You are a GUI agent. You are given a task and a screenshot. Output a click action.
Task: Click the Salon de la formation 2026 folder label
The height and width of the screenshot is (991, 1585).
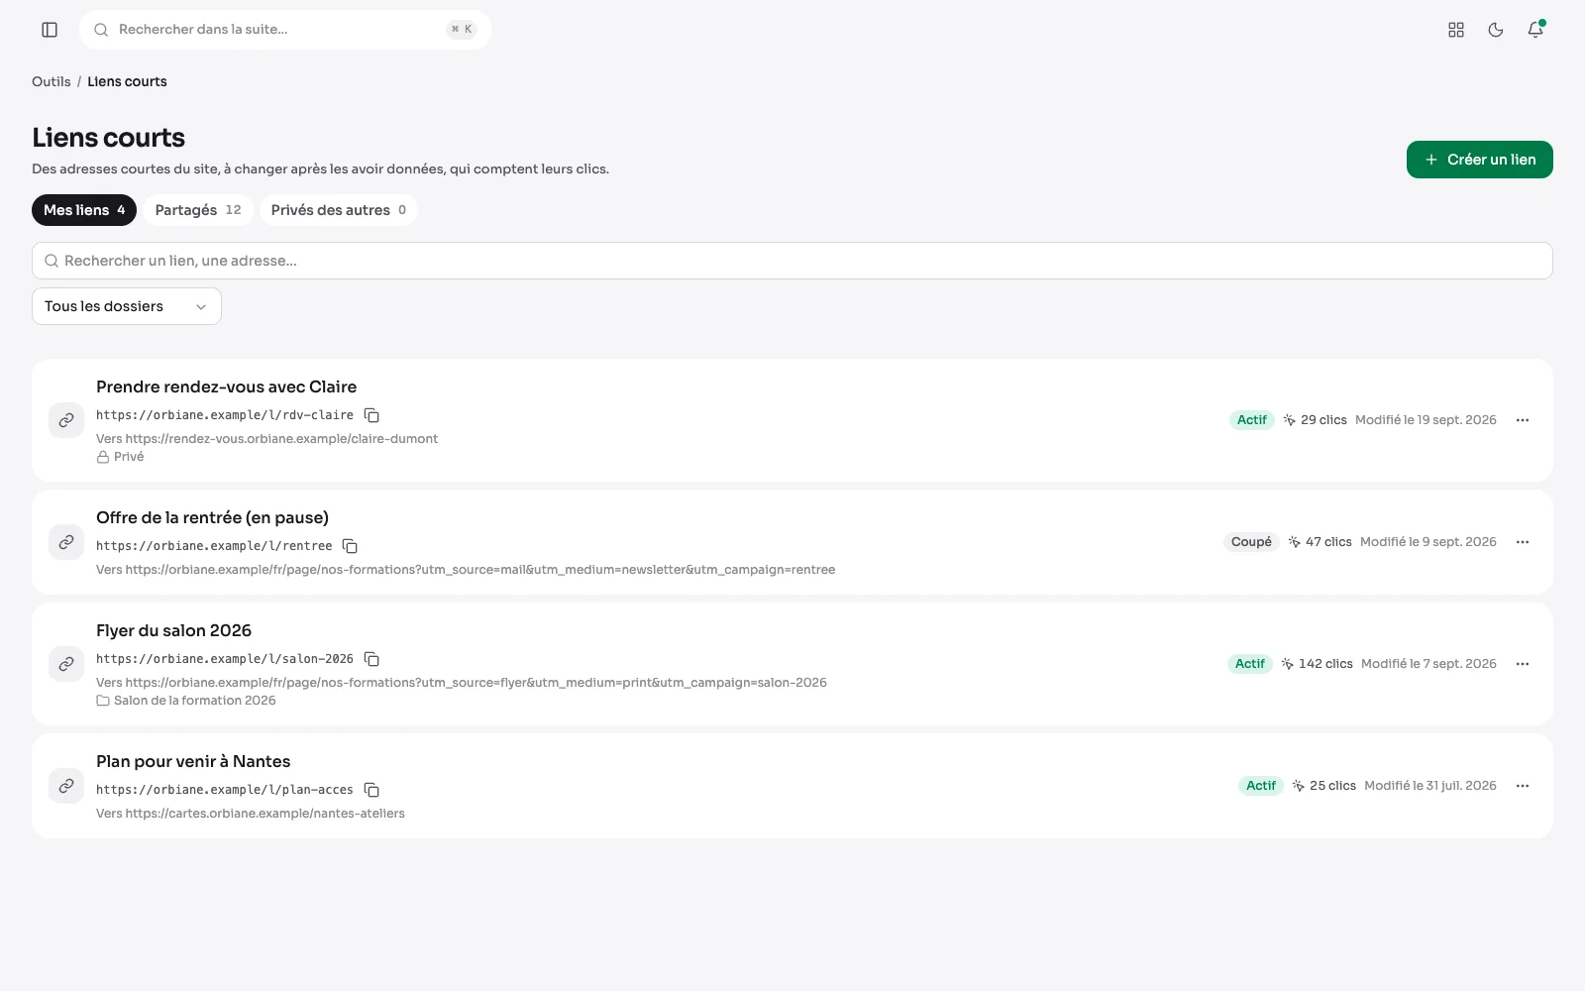(186, 701)
